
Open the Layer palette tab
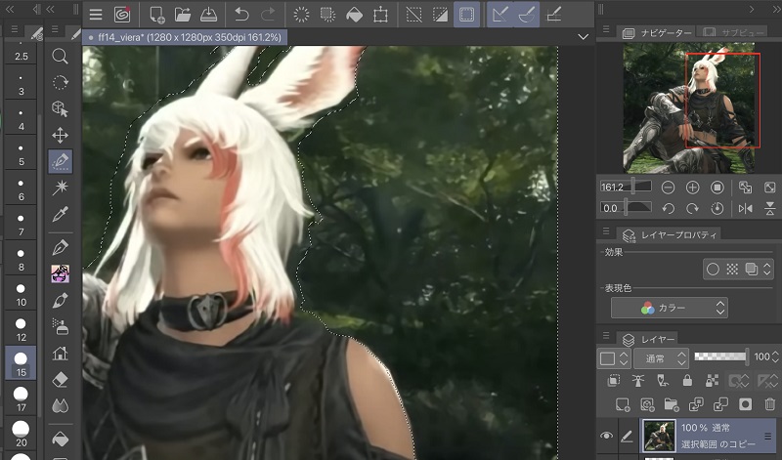[647, 339]
